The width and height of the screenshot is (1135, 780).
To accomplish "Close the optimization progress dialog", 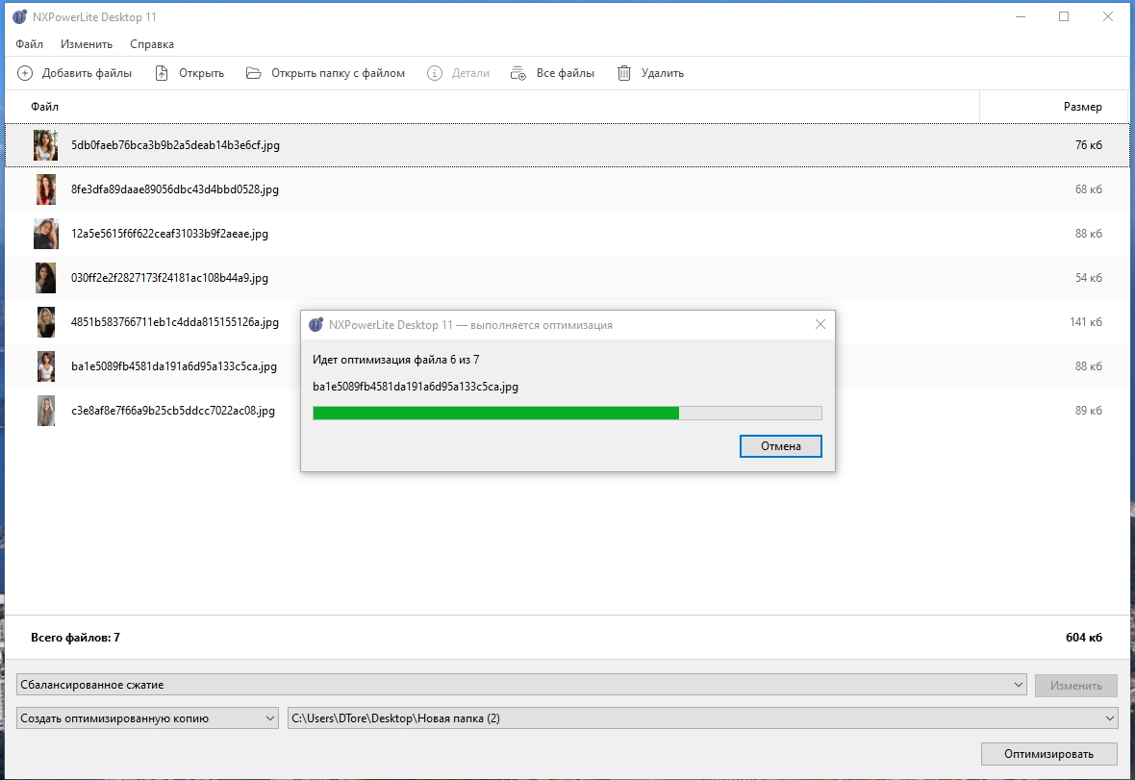I will click(820, 325).
